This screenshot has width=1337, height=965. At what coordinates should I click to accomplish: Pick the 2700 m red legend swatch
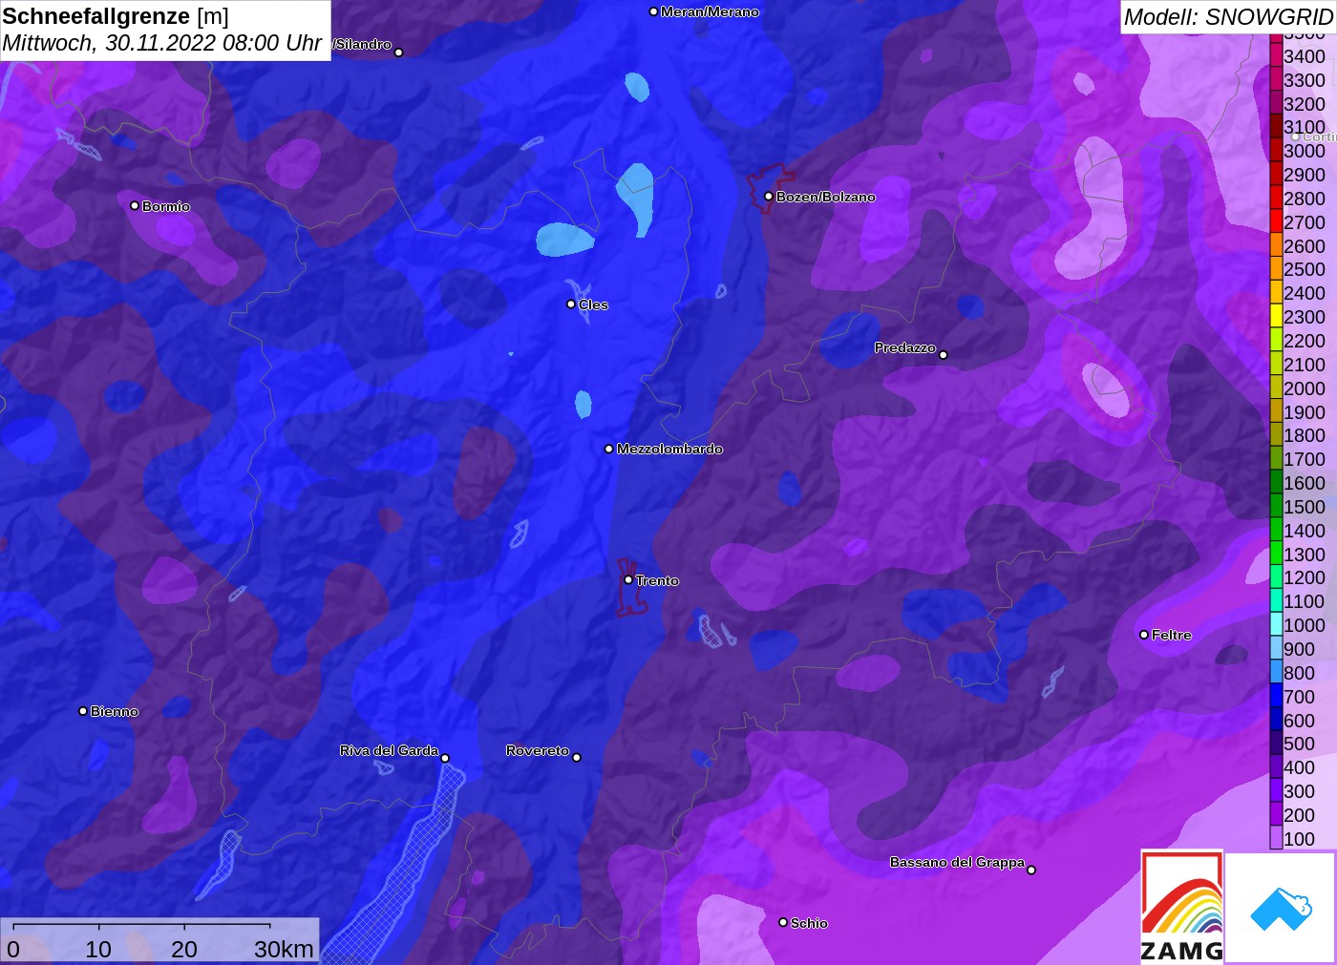1276,222
